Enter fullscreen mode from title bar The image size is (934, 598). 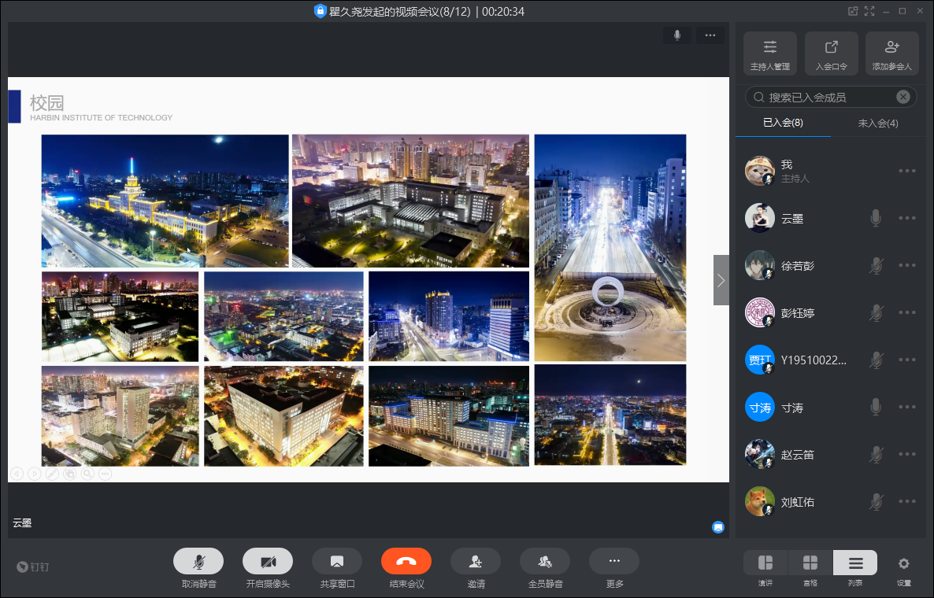click(869, 11)
